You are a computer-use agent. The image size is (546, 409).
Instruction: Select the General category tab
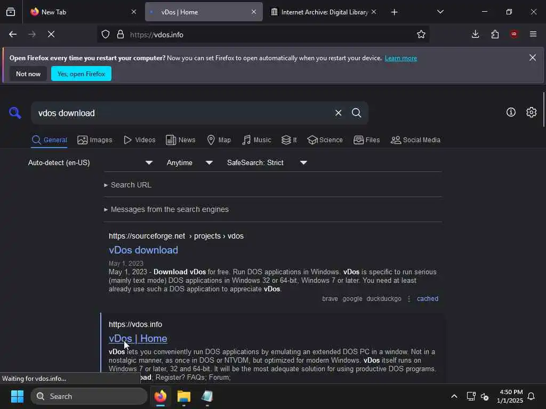[49, 140]
